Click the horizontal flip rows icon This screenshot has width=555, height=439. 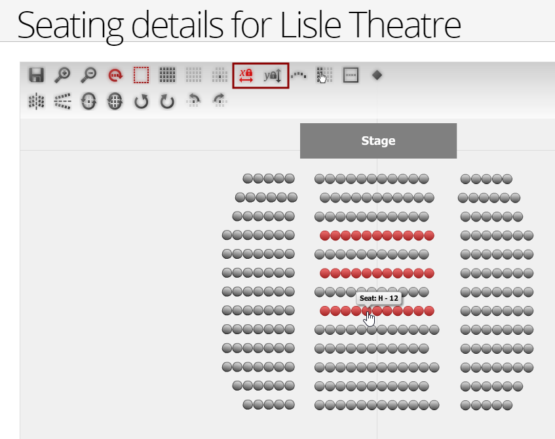(x=63, y=102)
